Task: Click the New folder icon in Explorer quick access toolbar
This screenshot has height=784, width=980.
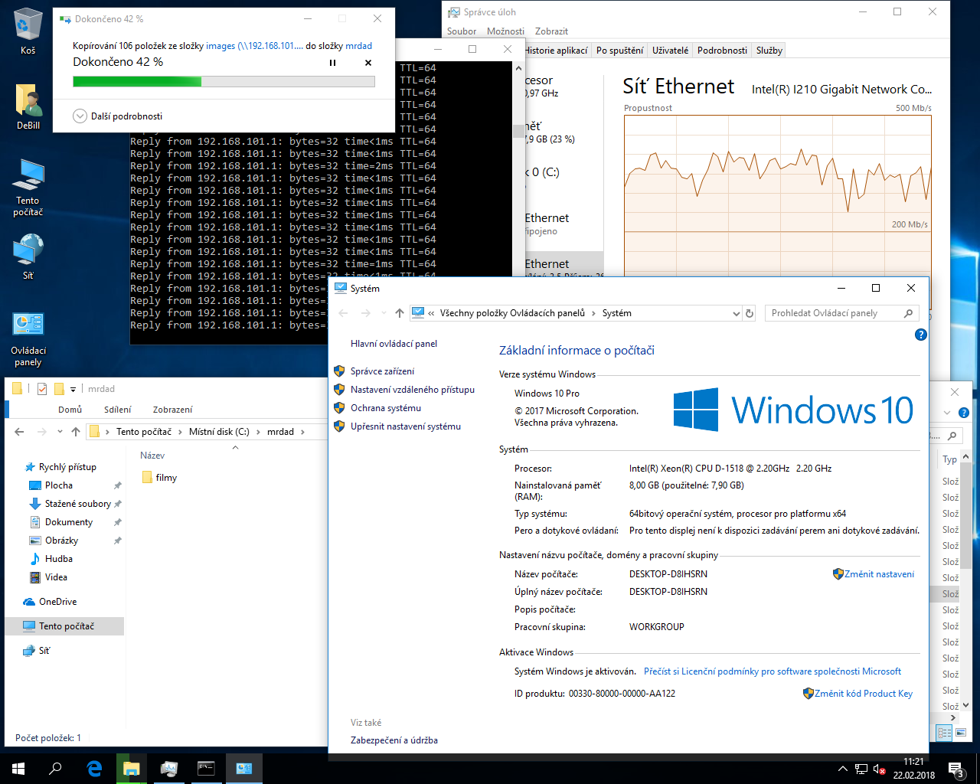Action: click(59, 389)
